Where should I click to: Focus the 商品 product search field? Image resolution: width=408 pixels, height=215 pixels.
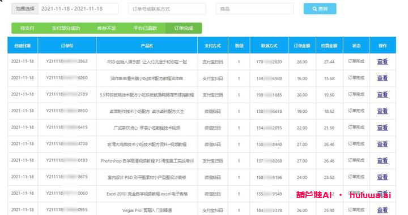[x=255, y=9]
